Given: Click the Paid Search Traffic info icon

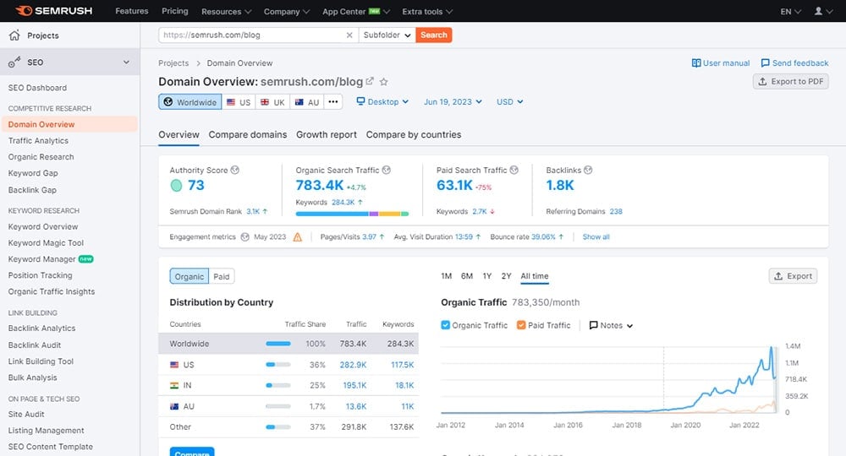Looking at the screenshot, I should click(514, 170).
